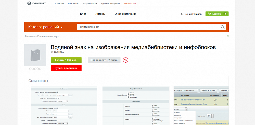Click the star rating under product image

[35, 69]
